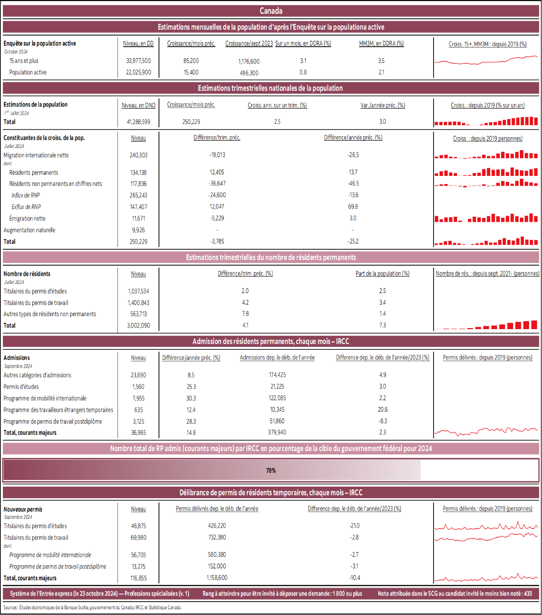Select the 'Estimations trimestrielles nationales de la population' header
The width and height of the screenshot is (542, 615).
click(x=271, y=88)
